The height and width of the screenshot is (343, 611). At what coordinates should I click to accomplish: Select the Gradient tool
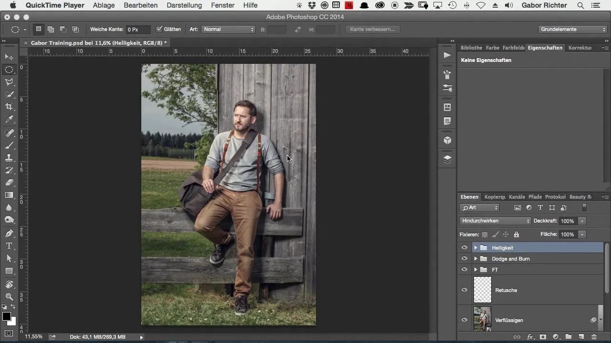pyautogui.click(x=9, y=195)
